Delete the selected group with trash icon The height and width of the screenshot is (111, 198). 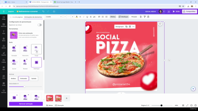(x=130, y=27)
